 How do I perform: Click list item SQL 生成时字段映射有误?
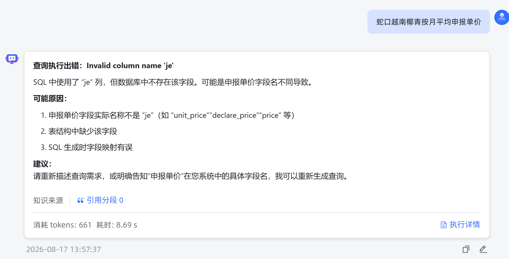pos(87,147)
